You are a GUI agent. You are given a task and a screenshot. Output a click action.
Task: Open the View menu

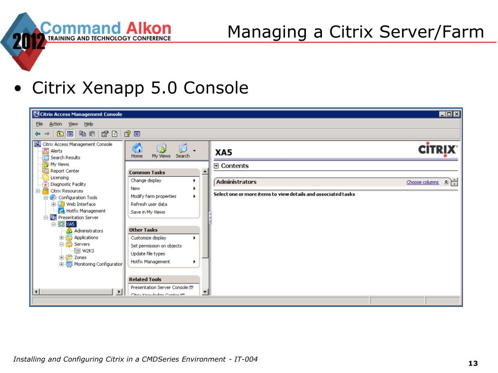pyautogui.click(x=73, y=124)
